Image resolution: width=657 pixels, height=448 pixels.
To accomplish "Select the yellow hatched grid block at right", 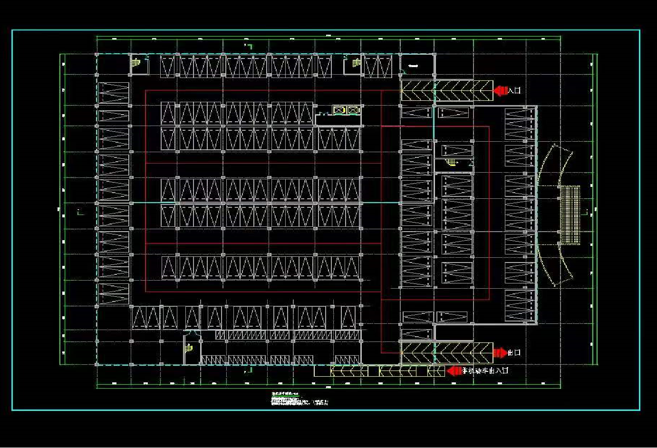I will (570, 215).
